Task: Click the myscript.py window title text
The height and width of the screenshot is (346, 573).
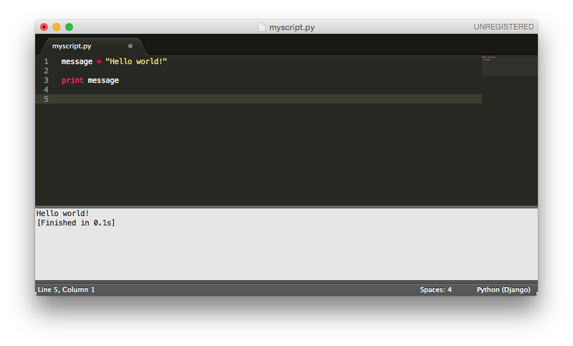Action: click(292, 28)
